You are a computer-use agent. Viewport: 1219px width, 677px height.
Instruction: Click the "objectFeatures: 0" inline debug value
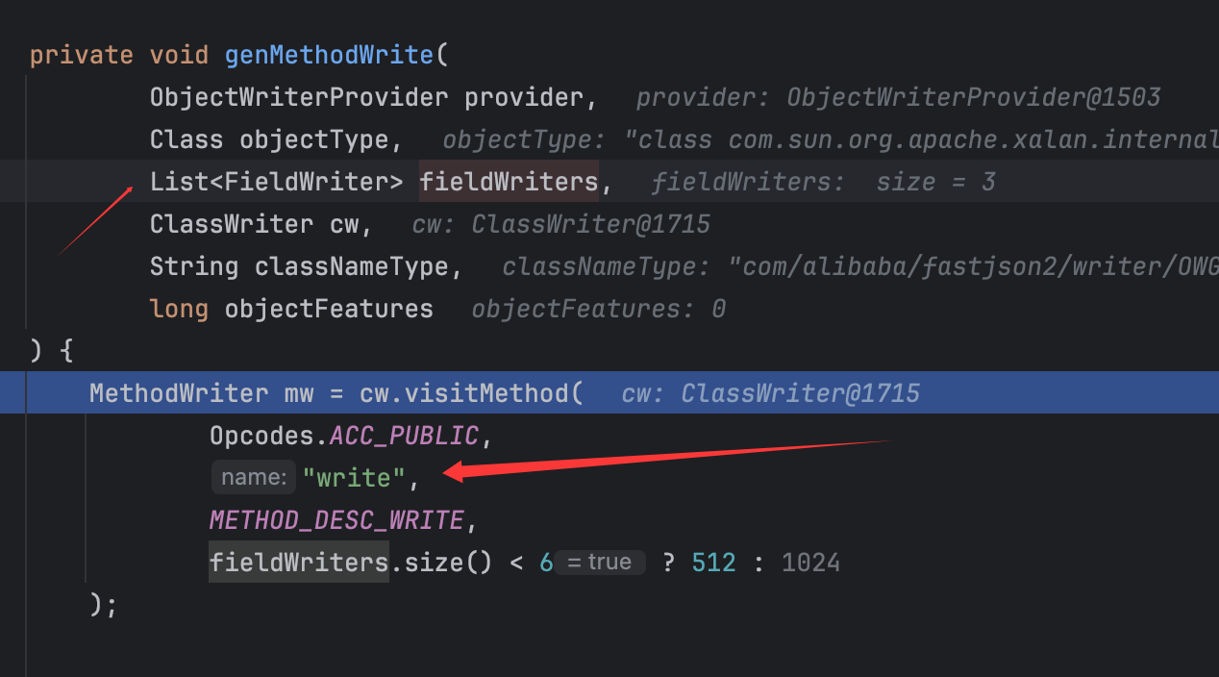coord(598,309)
